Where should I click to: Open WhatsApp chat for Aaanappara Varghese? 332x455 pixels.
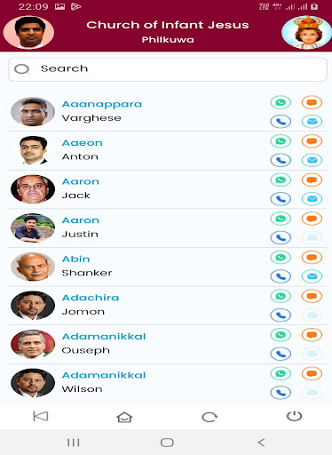click(x=281, y=102)
